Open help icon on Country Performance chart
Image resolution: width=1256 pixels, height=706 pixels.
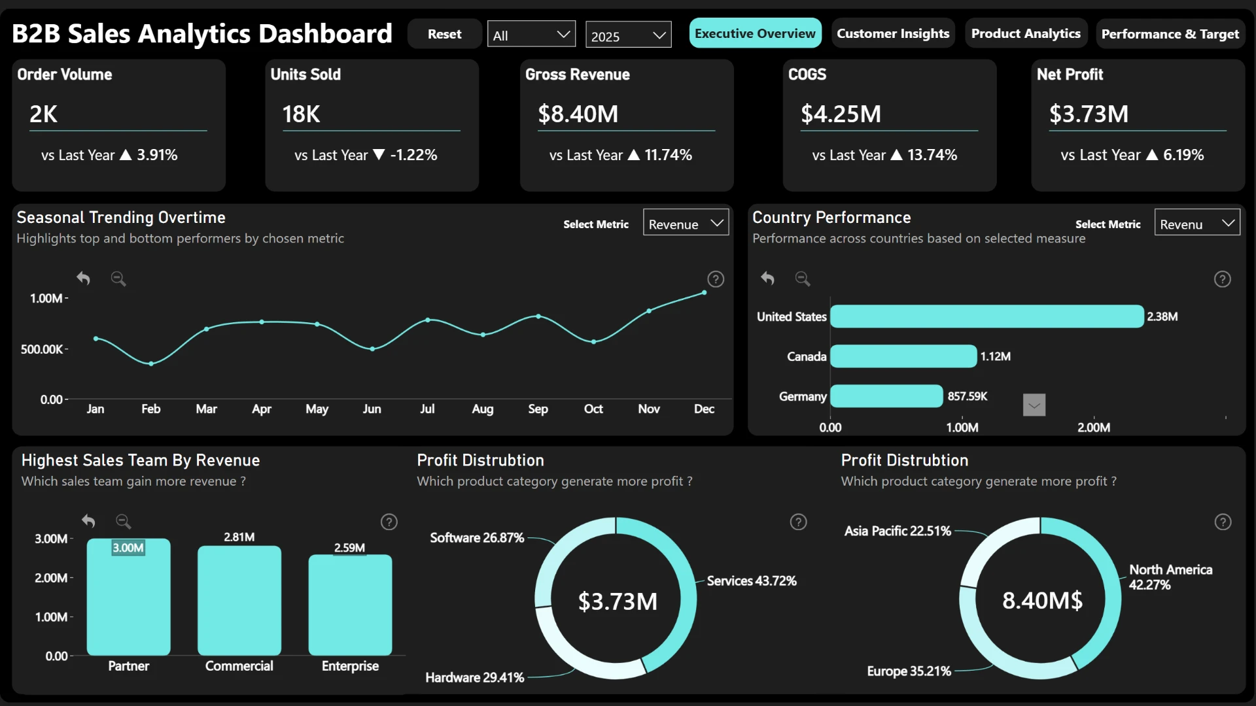[1222, 279]
